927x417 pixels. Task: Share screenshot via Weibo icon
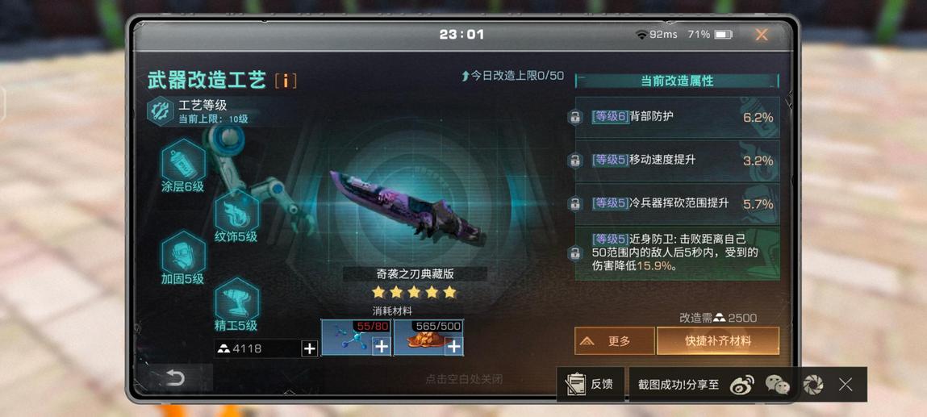742,385
